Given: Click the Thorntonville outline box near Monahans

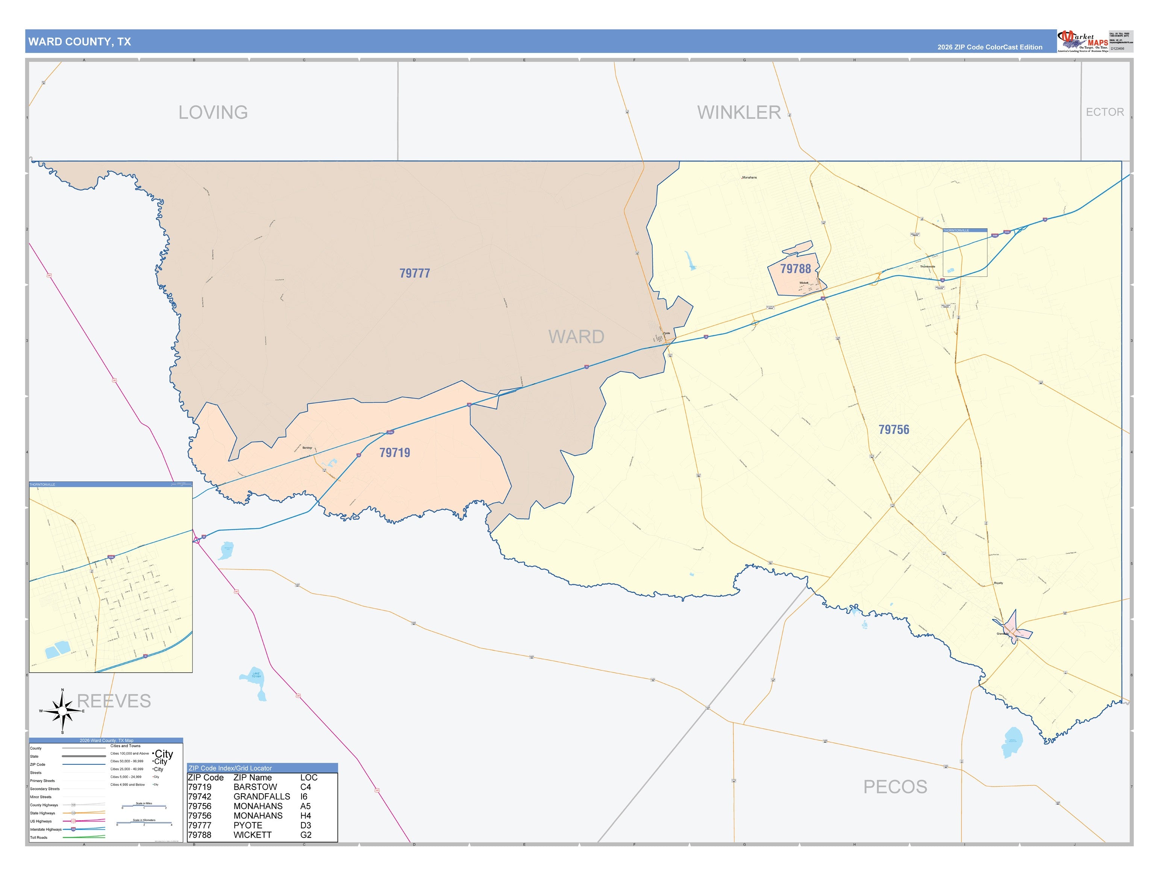Looking at the screenshot, I should tap(965, 252).
